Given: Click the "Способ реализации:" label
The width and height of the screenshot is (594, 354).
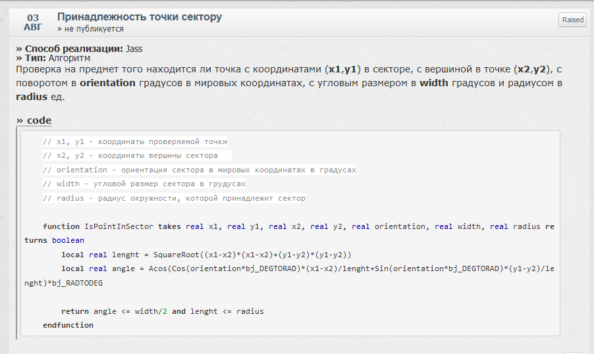Looking at the screenshot, I should click(x=70, y=49).
